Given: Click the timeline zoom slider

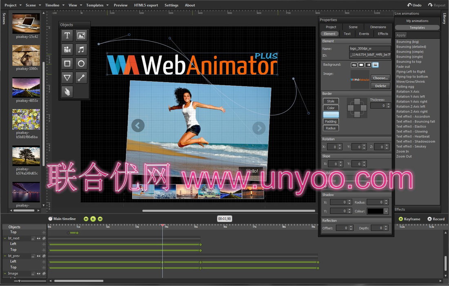Looking at the screenshot, I should pos(19,281).
